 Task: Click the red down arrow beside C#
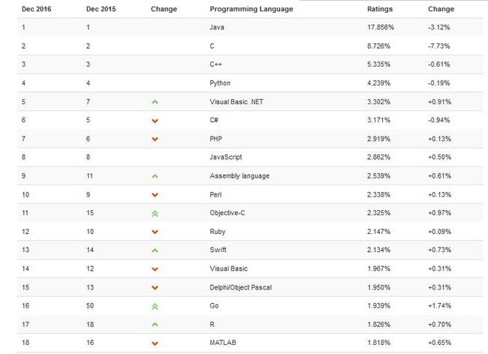click(155, 121)
